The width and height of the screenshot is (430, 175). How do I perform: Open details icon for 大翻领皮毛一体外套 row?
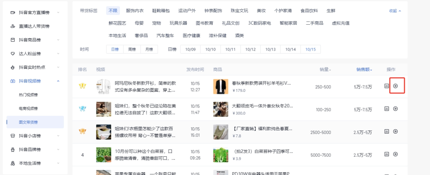tap(387, 109)
